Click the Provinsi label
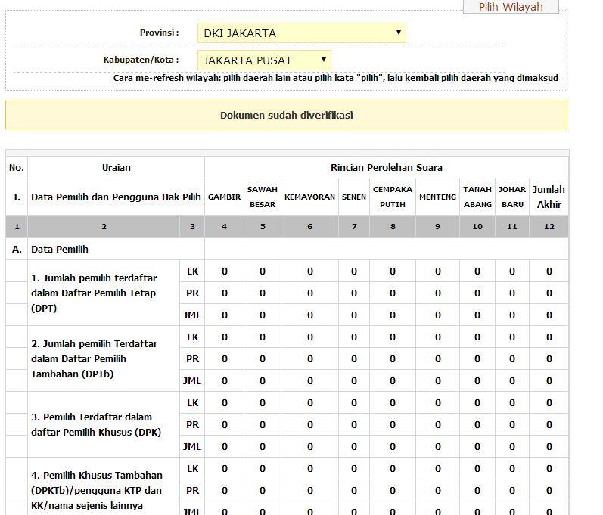Screen dimensions: 603x515 [159, 33]
